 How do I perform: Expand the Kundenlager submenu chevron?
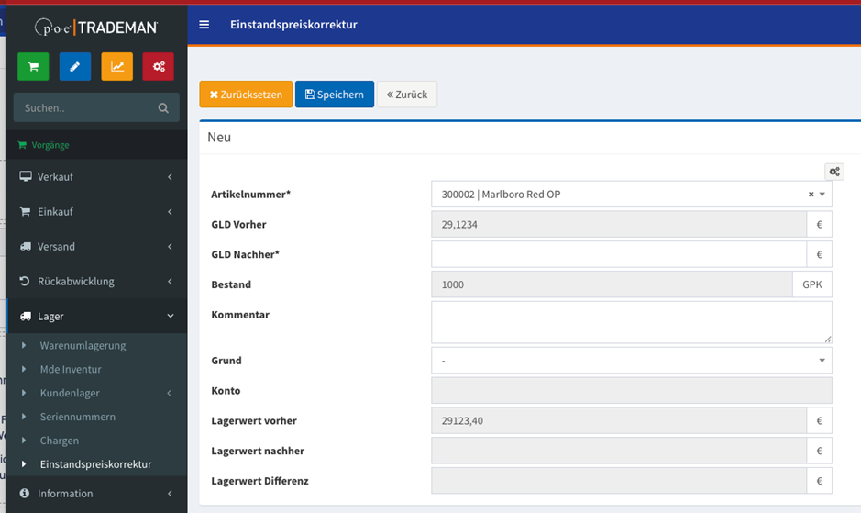pos(170,393)
